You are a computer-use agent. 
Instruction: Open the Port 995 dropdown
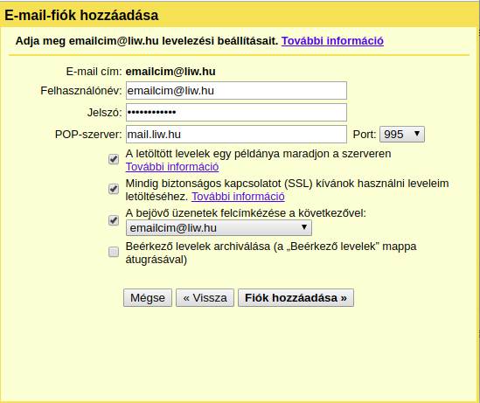tap(402, 135)
